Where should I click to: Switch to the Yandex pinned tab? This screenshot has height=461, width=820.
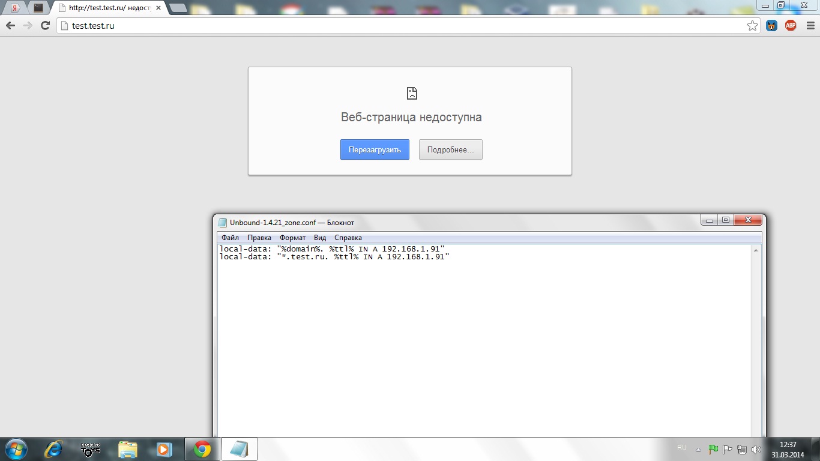point(16,8)
